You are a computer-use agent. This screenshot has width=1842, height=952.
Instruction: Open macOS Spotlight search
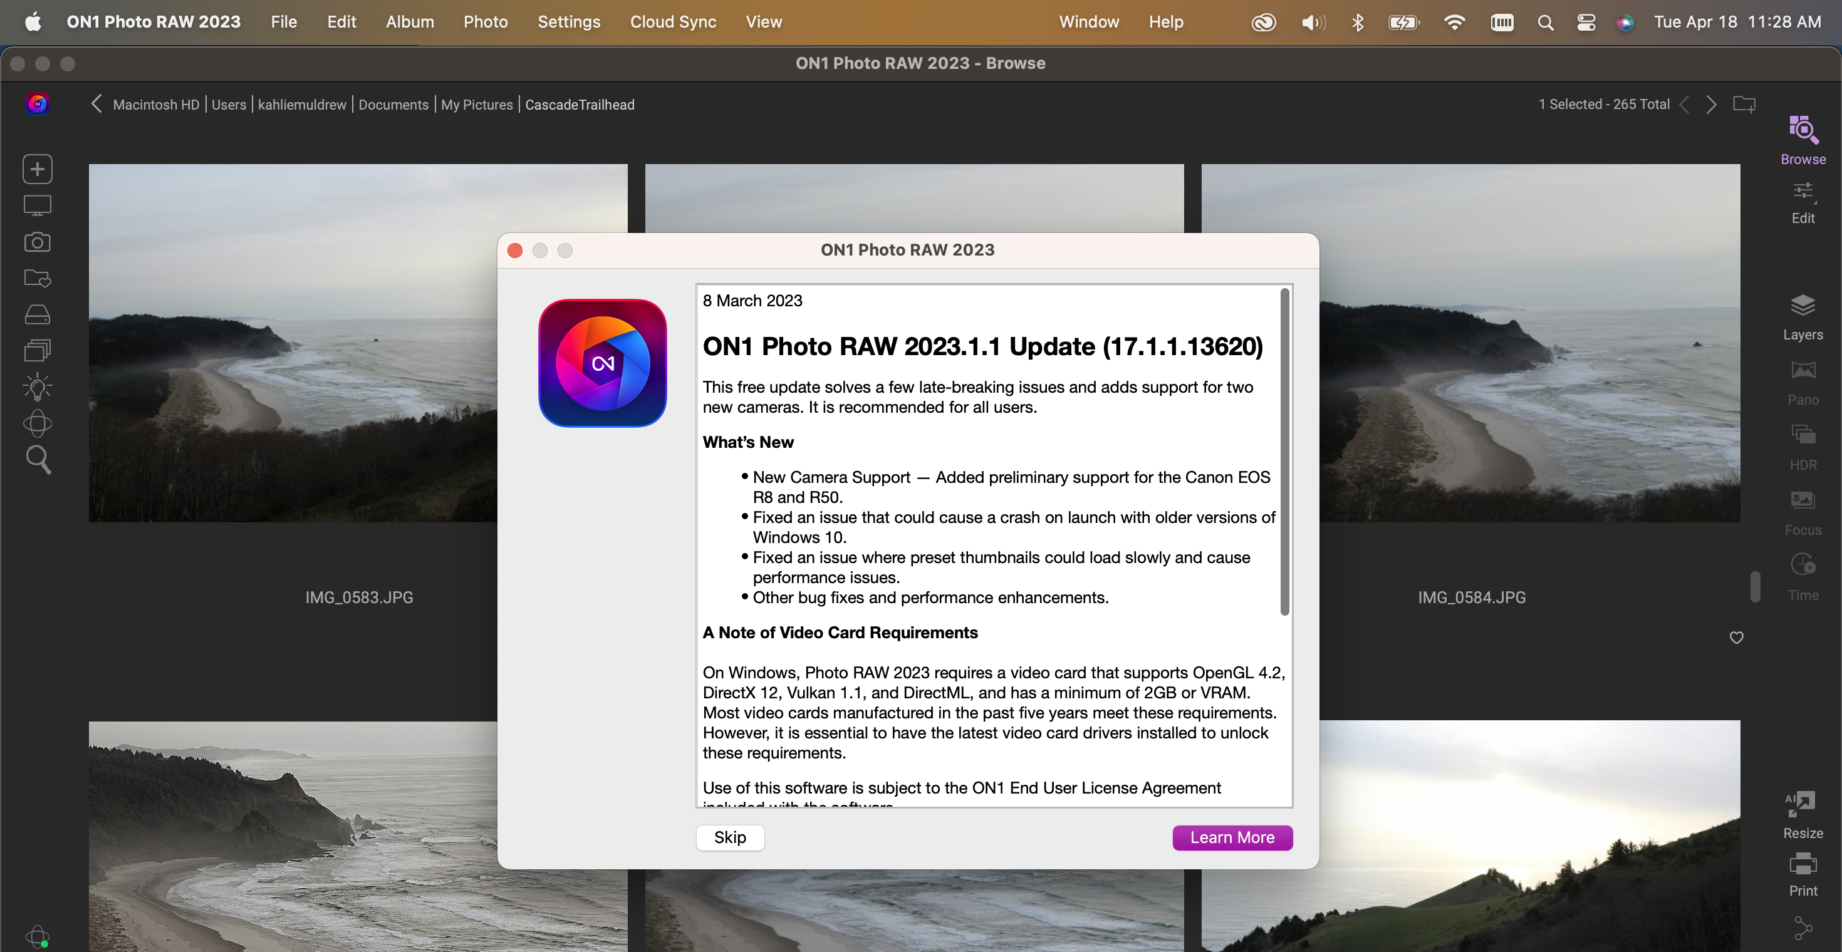(x=1545, y=22)
